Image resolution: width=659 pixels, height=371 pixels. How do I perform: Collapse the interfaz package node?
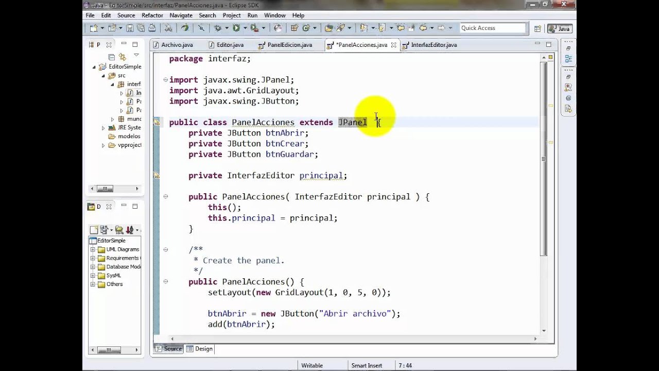coord(112,85)
